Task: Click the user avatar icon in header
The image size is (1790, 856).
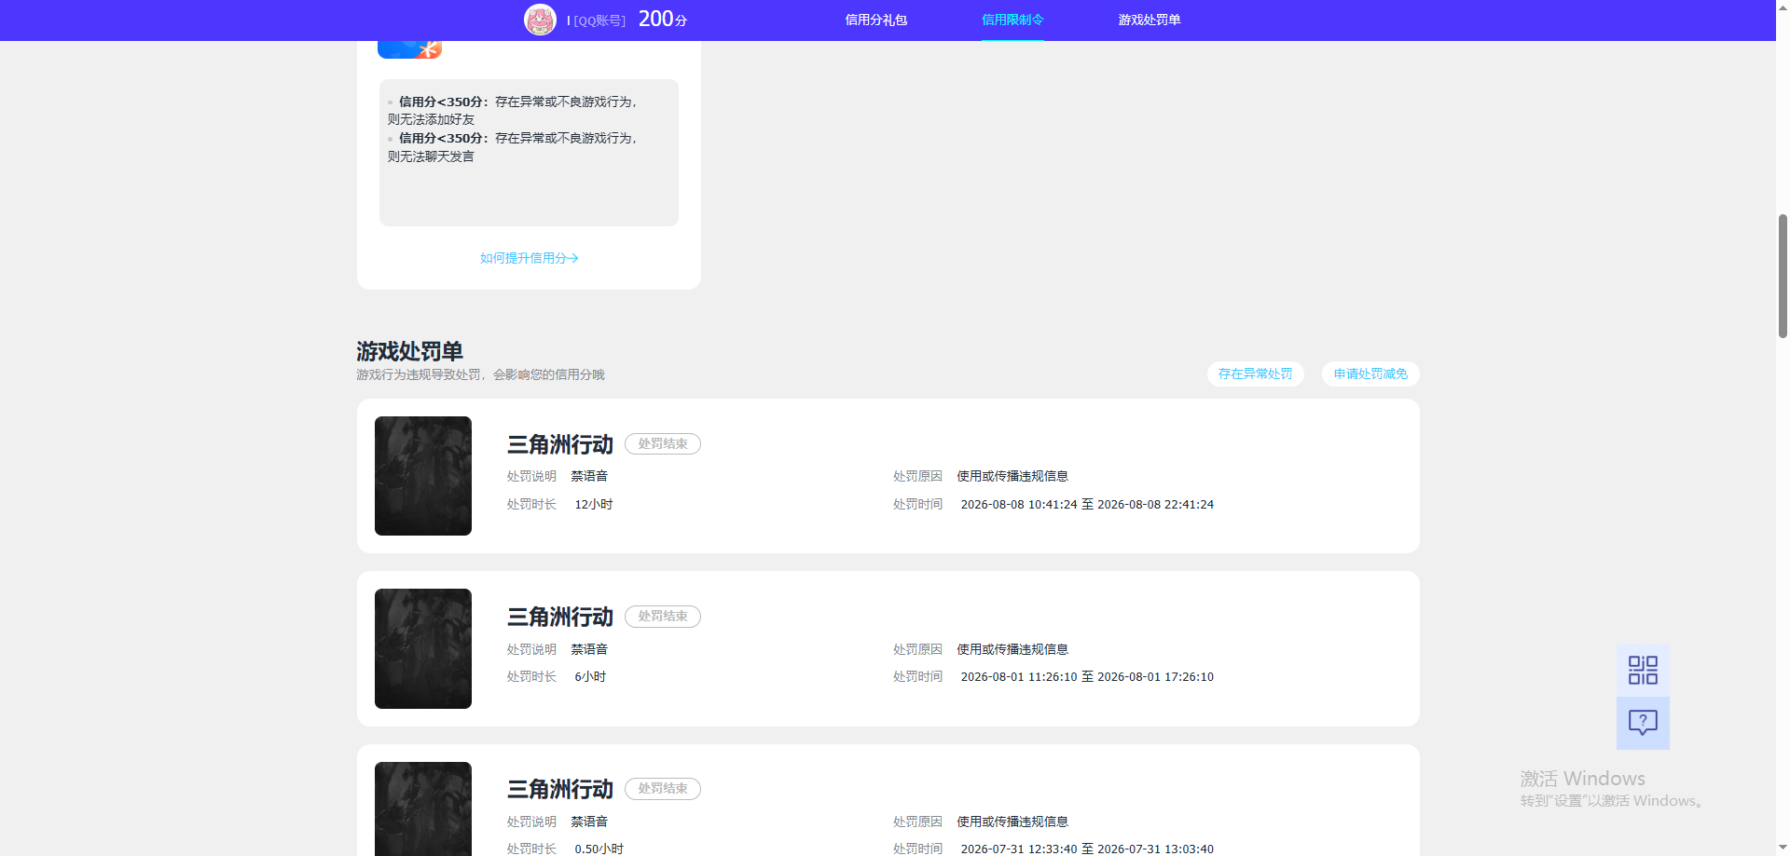Action: 540,20
